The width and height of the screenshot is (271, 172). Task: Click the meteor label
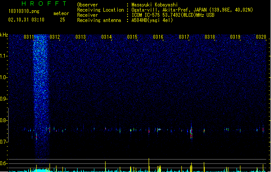(61, 13)
